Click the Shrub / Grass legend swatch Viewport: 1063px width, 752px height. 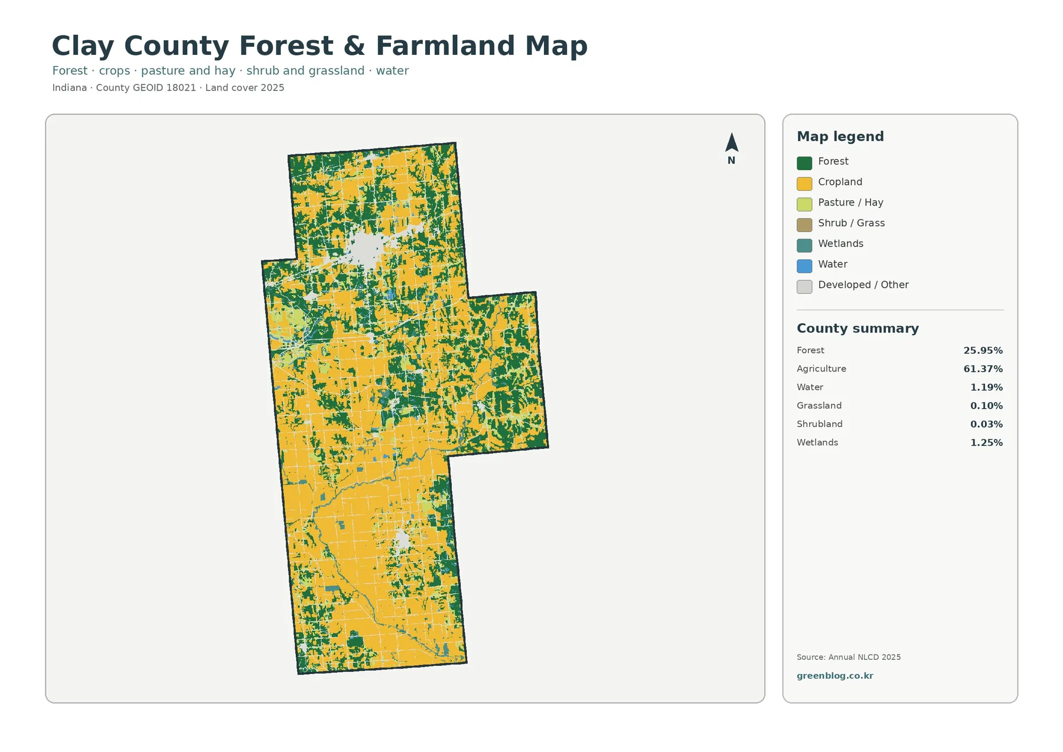[804, 225]
